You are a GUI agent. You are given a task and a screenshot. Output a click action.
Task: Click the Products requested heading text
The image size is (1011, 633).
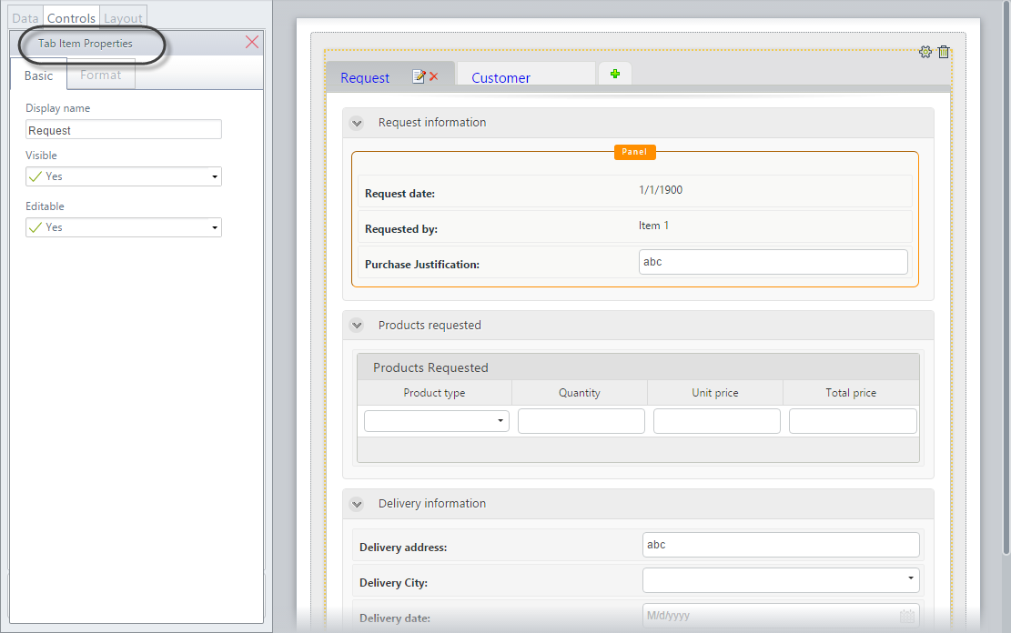(430, 326)
